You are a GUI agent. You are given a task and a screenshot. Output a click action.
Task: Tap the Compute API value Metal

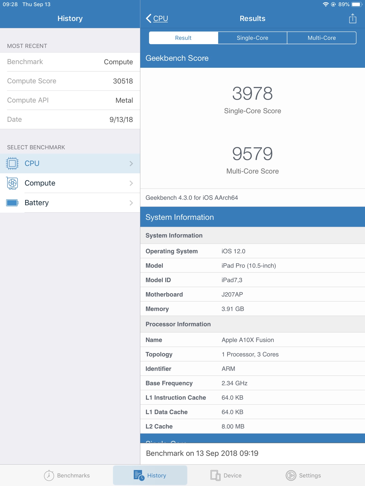(x=124, y=100)
